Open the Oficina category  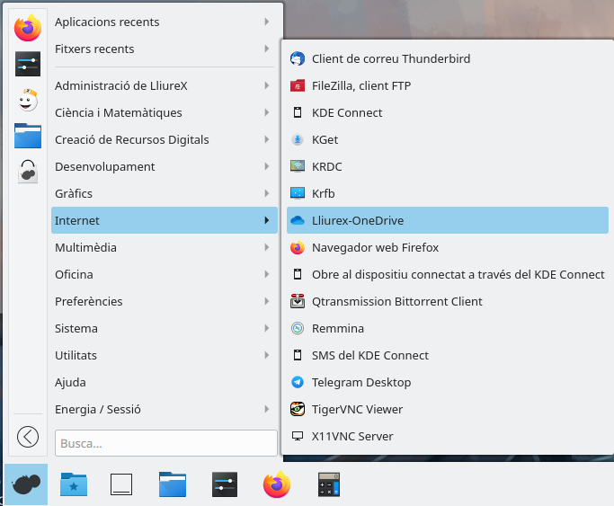(164, 274)
